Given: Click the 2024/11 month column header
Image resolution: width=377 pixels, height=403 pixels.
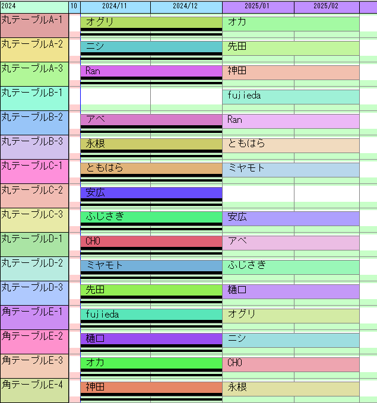Looking at the screenshot, I should click(x=115, y=6).
